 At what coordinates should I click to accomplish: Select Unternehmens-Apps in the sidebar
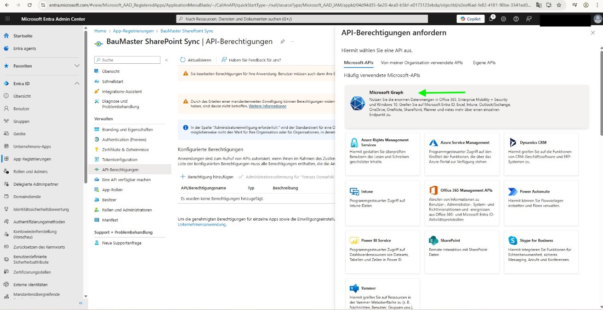[x=31, y=146]
